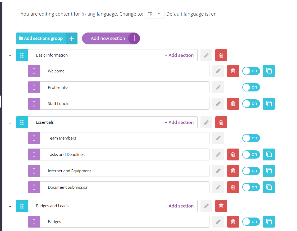
Task: Toggle the Staff Lunch section off
Action: coord(251,104)
